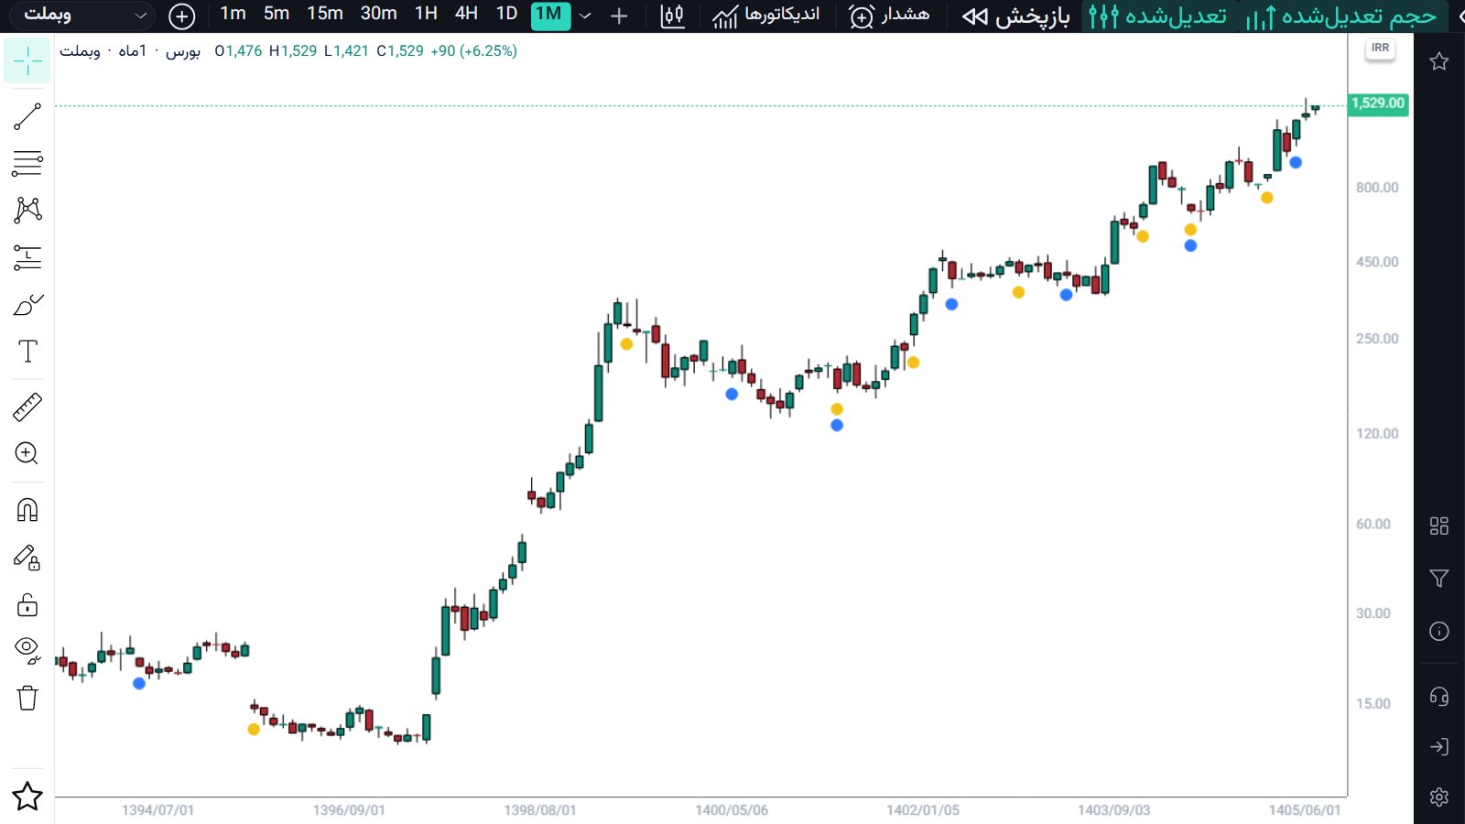Screen dimensions: 1465x824
Task: Select the brush shapes tool
Action: point(27,305)
